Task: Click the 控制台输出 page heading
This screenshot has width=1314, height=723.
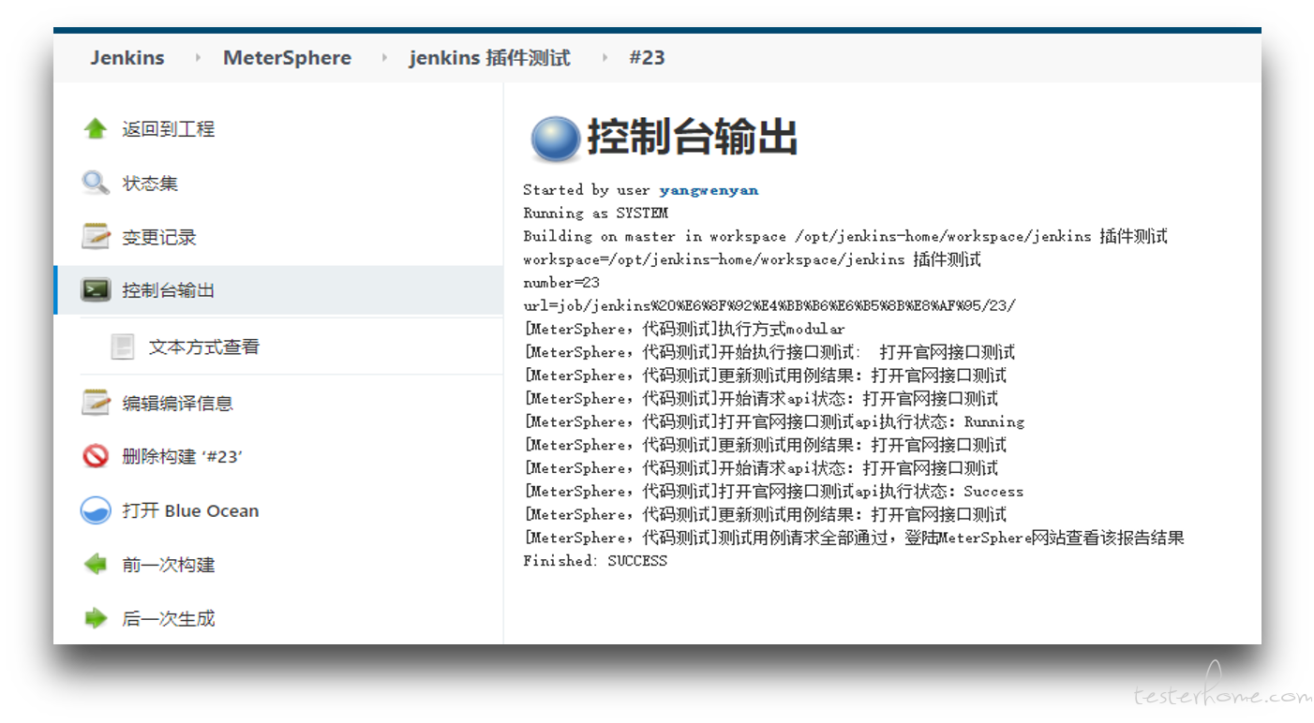Action: point(692,138)
